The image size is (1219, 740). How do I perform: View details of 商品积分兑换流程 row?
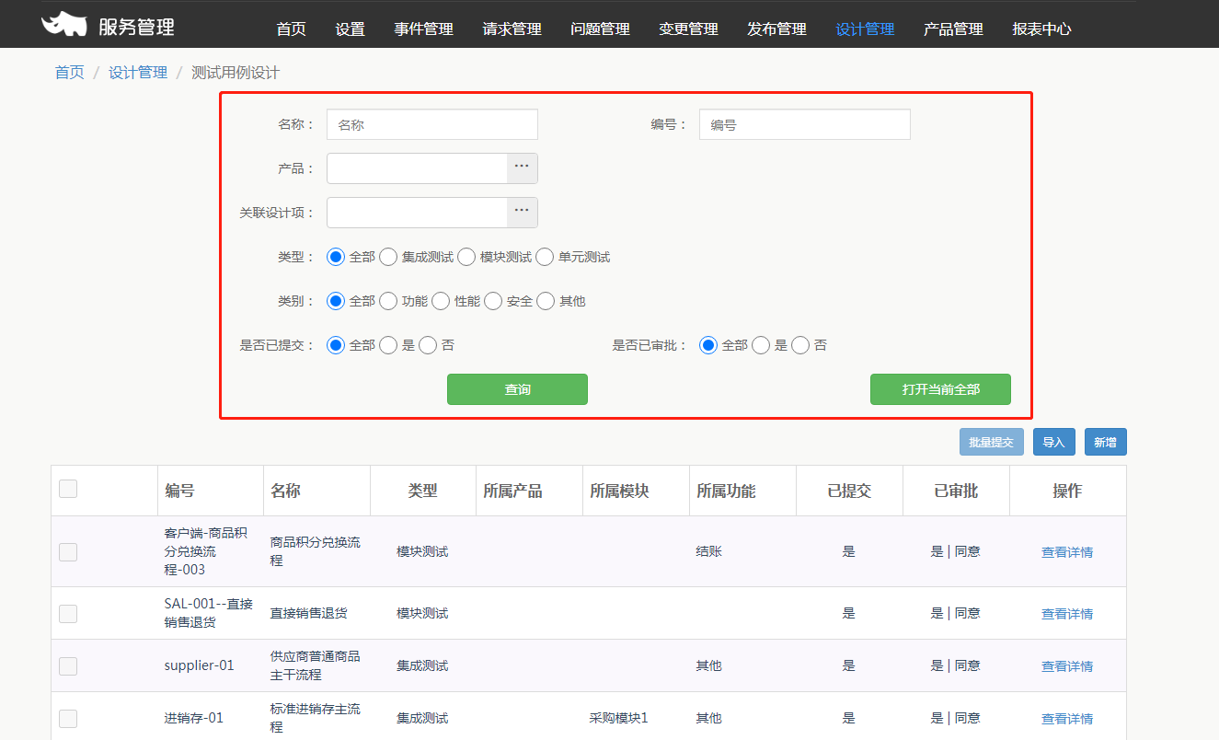click(1067, 552)
